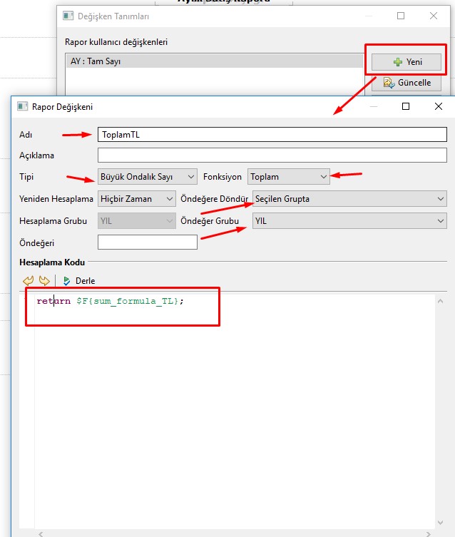Click the redo arrow in Hesaplama Kodu toolbar
The width and height of the screenshot is (455, 537).
click(x=44, y=281)
